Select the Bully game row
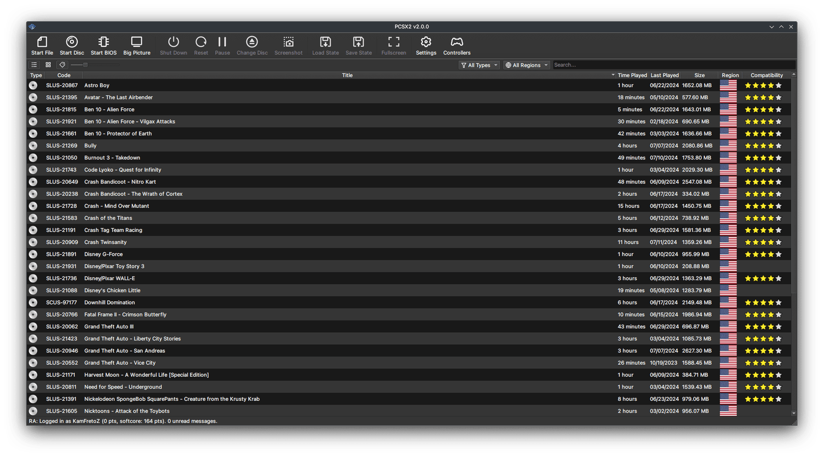 click(x=91, y=146)
